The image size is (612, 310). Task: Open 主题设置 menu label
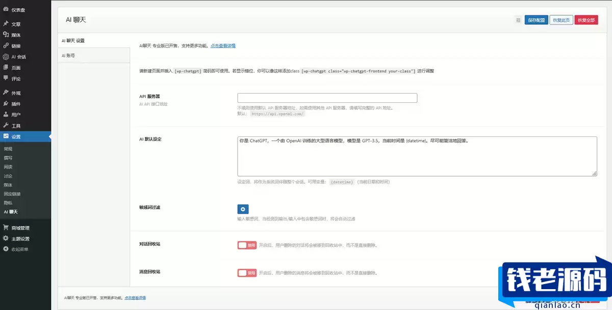[21, 239]
